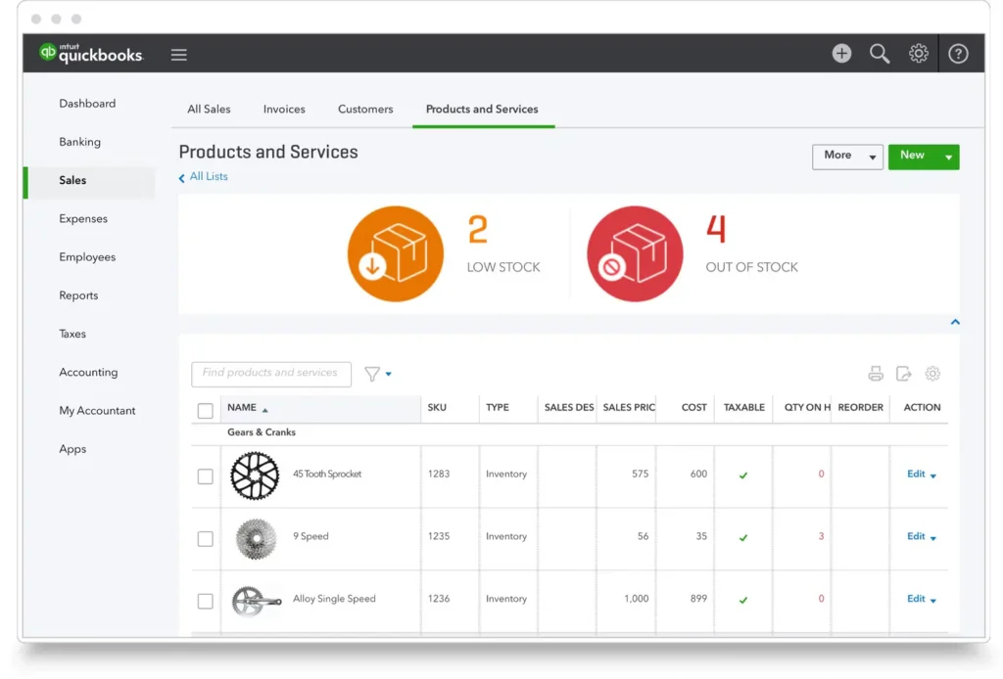Open the Help icon

[958, 54]
